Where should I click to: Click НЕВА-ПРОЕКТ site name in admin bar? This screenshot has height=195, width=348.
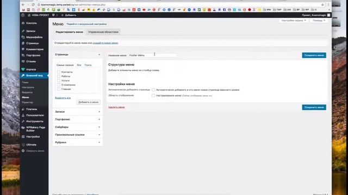pos(40,15)
